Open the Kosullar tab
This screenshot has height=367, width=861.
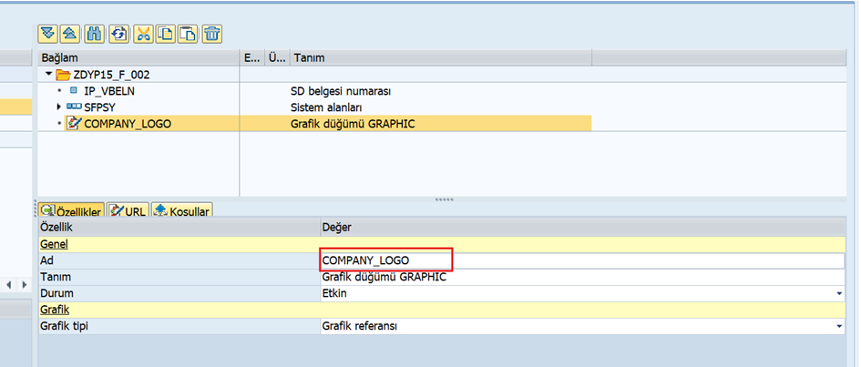(x=180, y=211)
